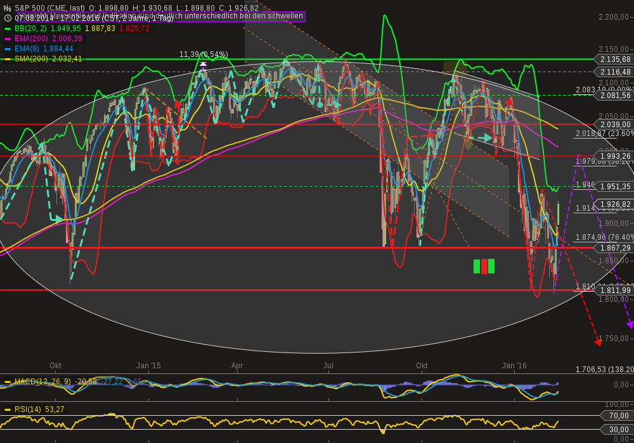Click the yellow MACD legend swatch
634x443 pixels.
[x=7, y=382]
